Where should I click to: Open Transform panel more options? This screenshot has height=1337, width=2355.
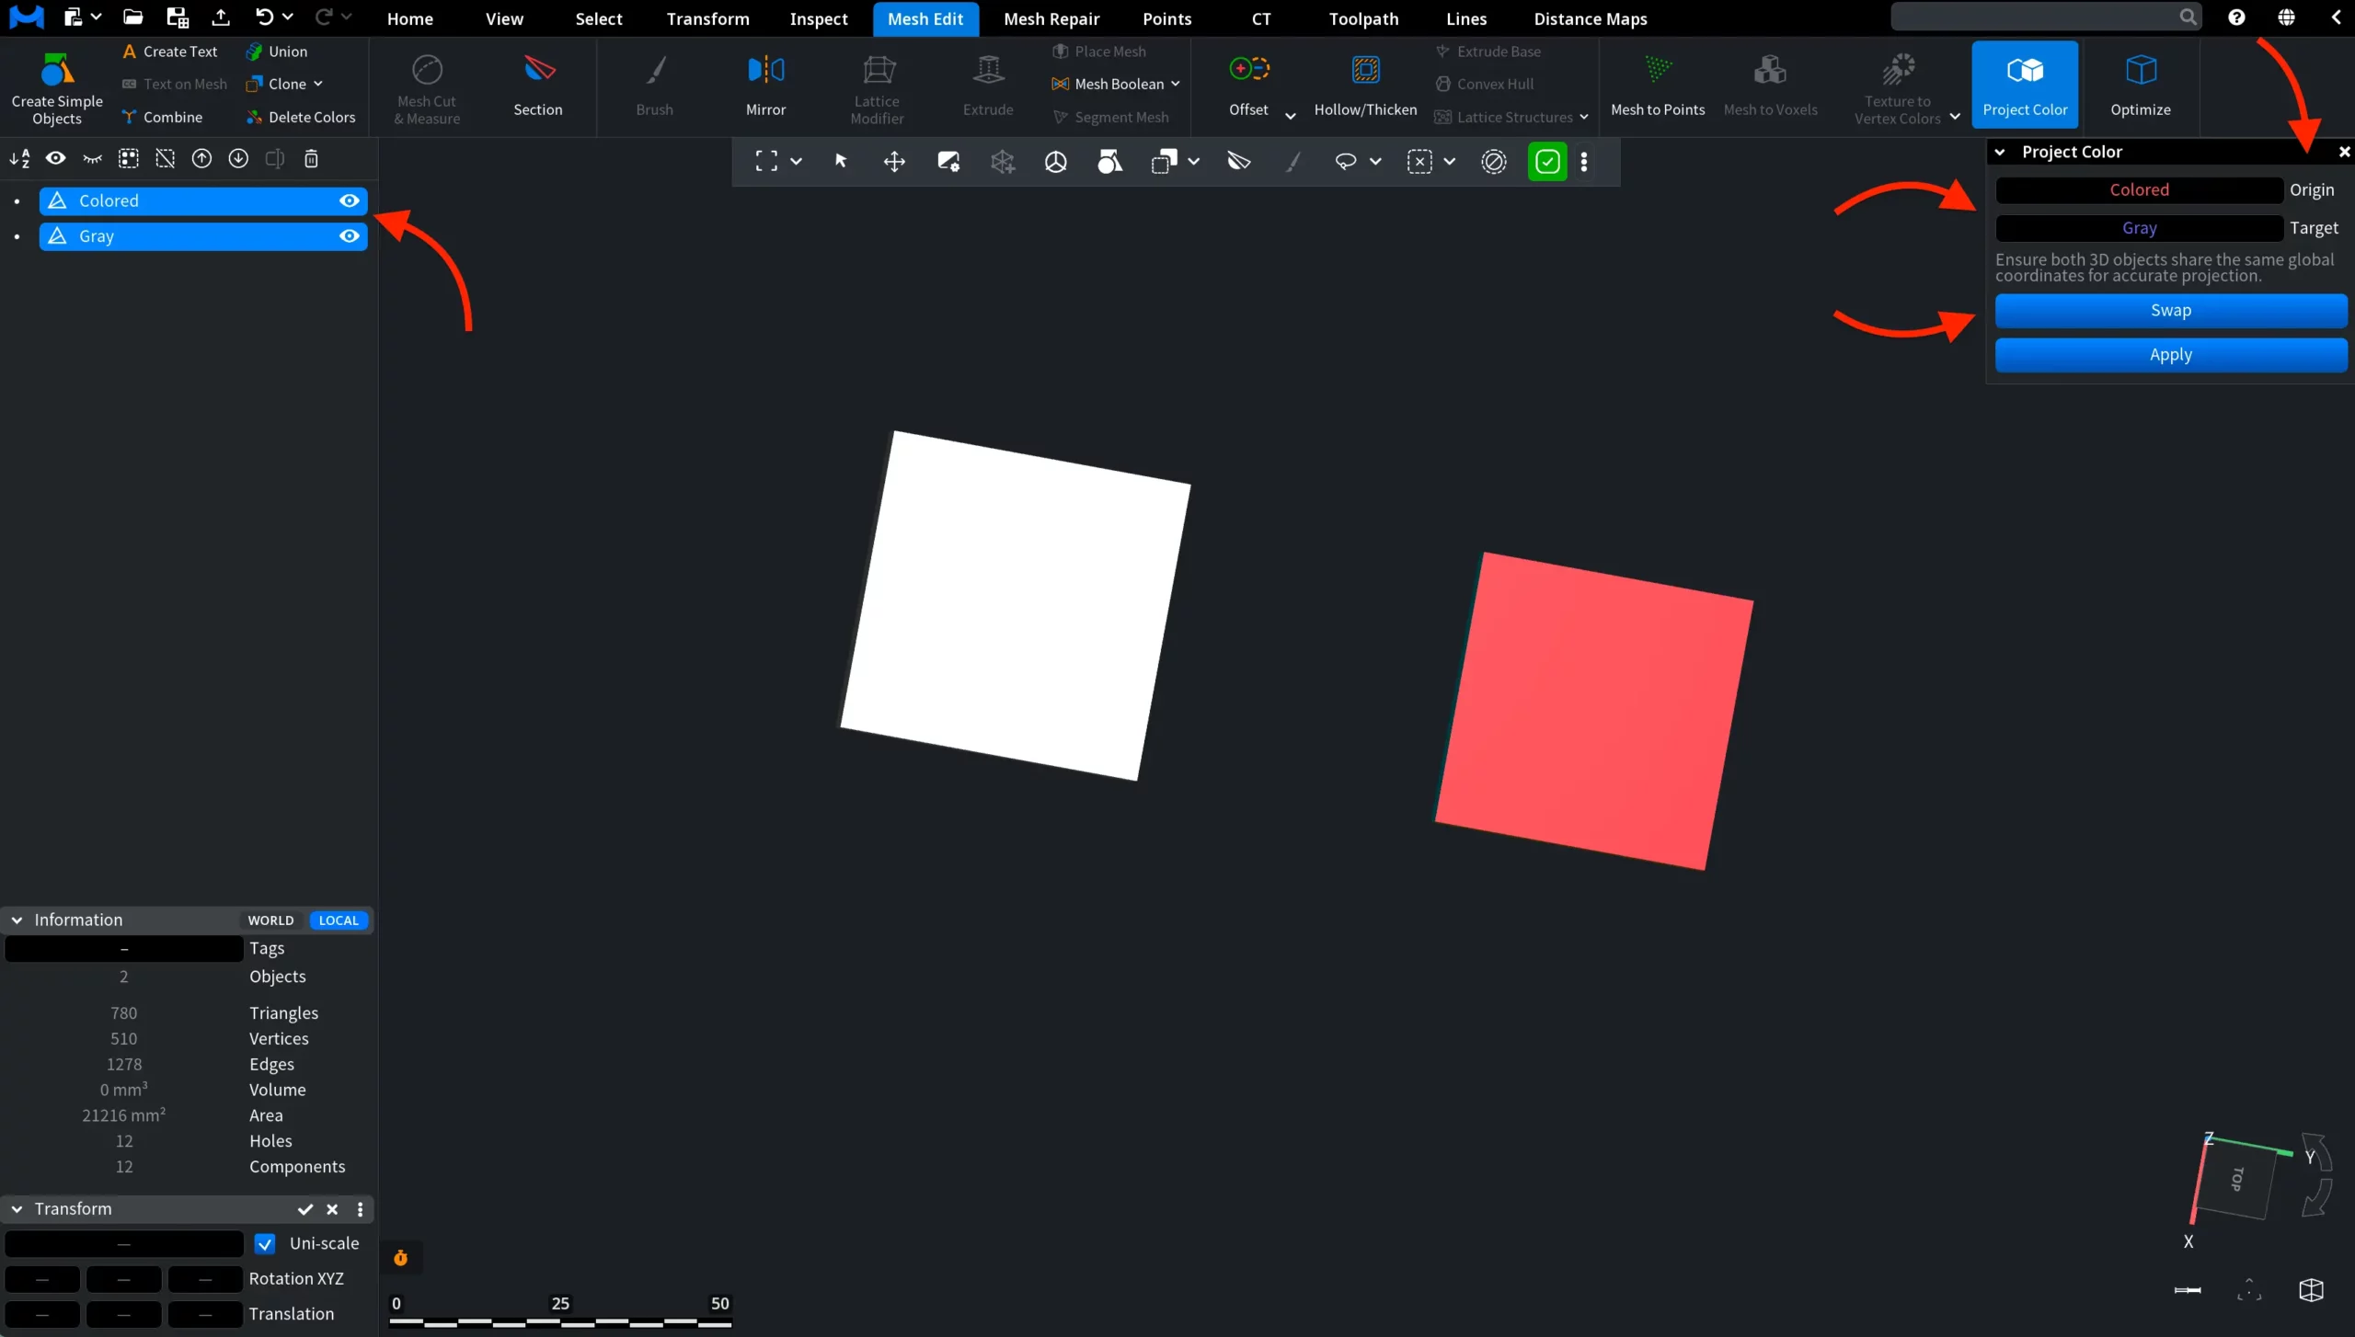coord(360,1209)
